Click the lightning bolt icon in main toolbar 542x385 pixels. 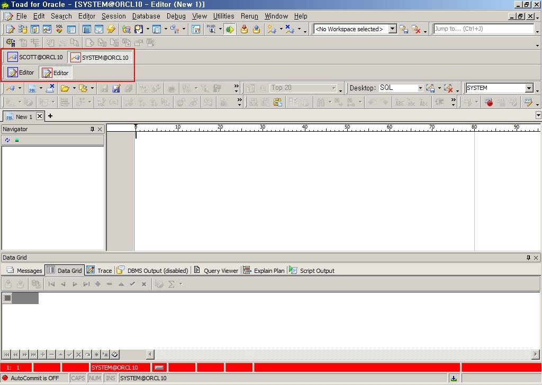tap(111, 30)
